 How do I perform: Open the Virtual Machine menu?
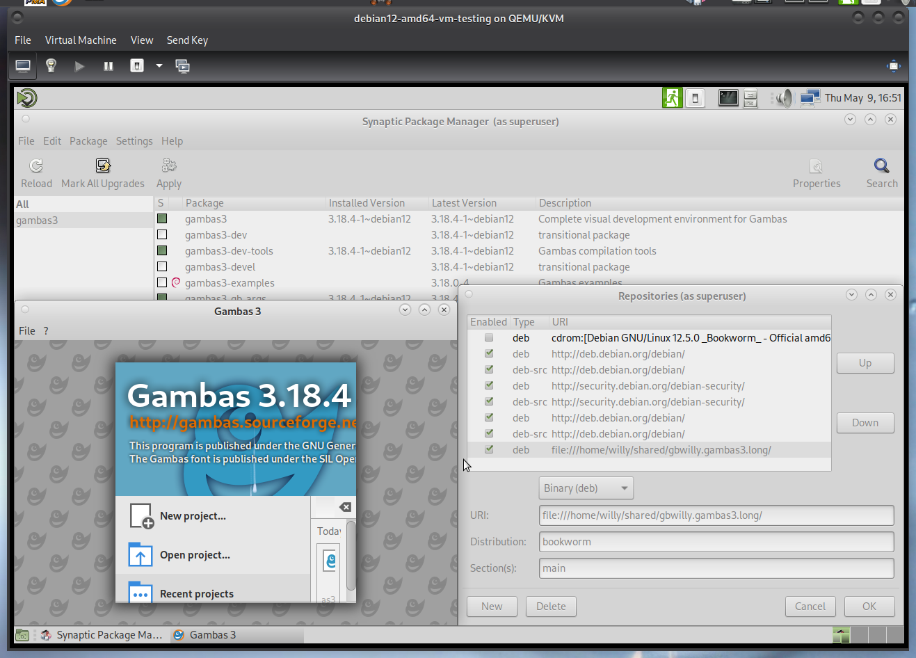click(x=81, y=40)
